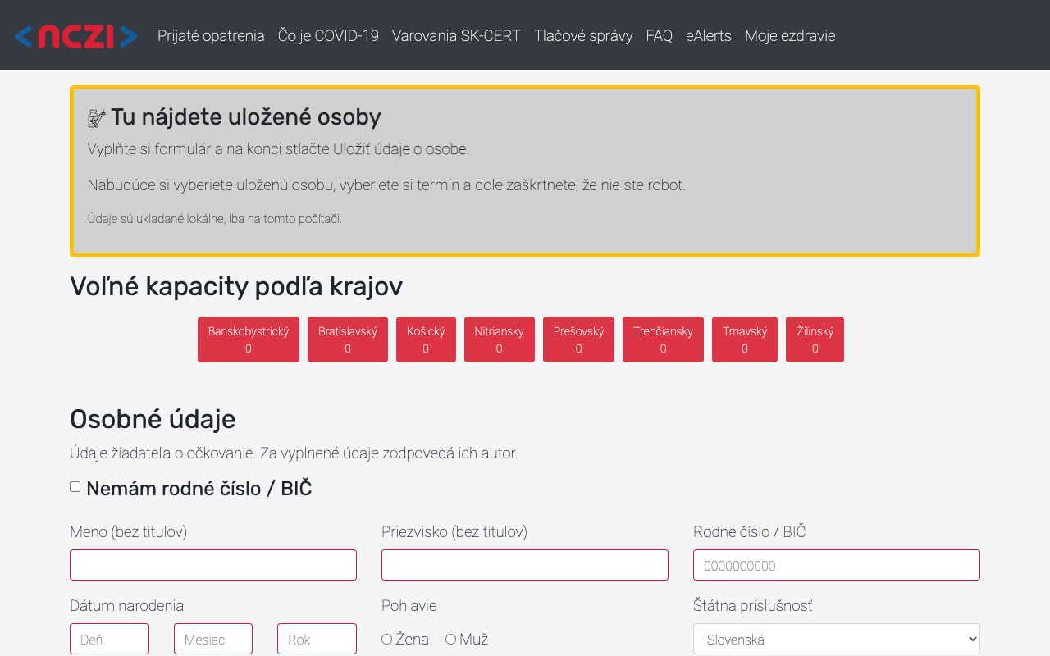Screen dimensions: 1050x656
Task: Select Žilinský region button
Action: [x=815, y=339]
